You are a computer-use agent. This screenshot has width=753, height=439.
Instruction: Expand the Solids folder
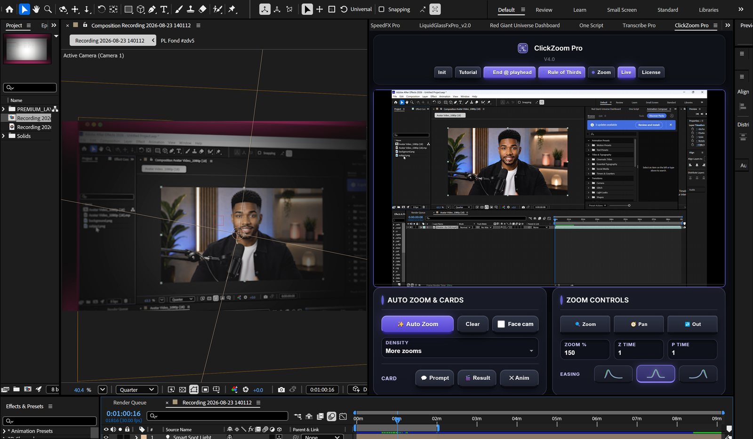[4, 136]
